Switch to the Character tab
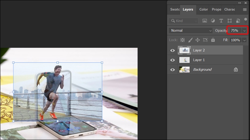Image resolution: width=250 pixels, height=140 pixels. [230, 9]
